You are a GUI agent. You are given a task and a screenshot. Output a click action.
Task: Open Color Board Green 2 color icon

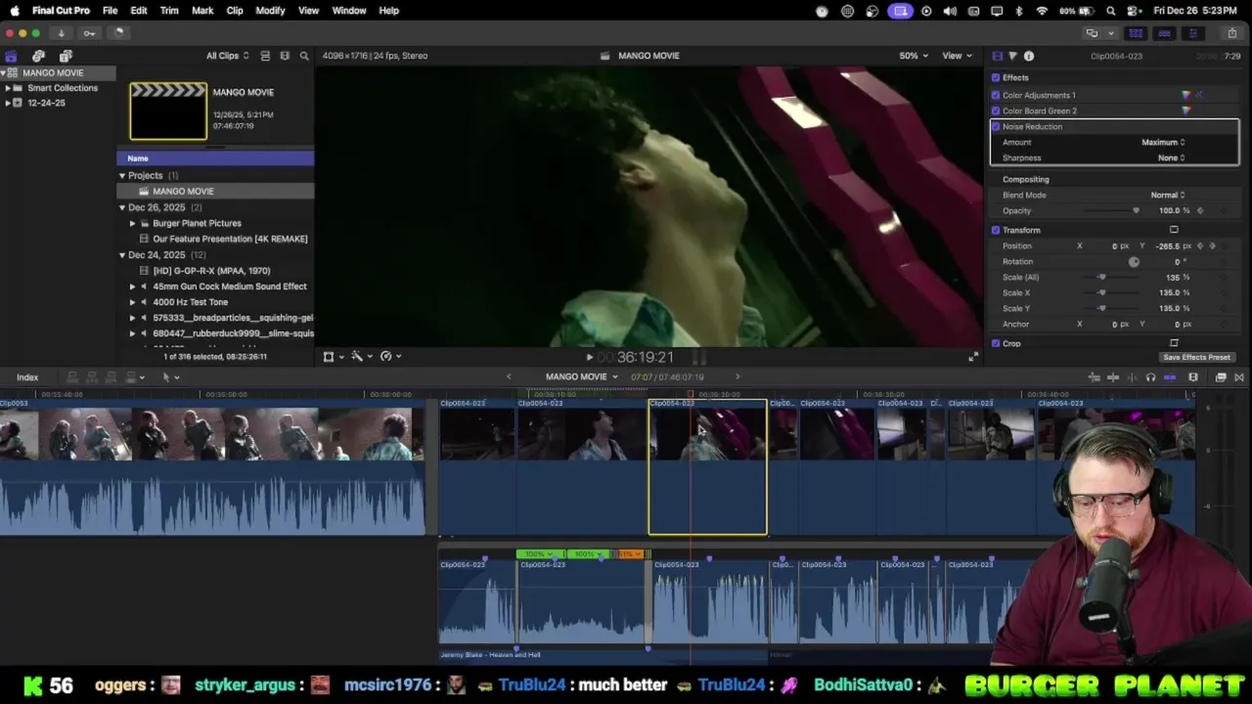1186,110
